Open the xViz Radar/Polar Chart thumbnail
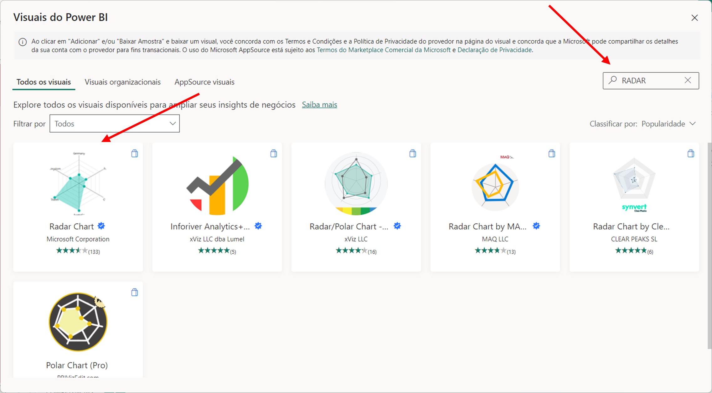 pyautogui.click(x=356, y=183)
